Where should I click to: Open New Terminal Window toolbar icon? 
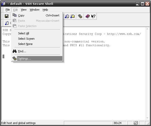tap(67, 16)
